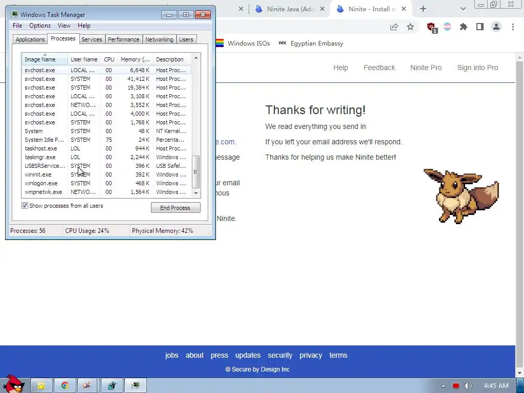
Task: Sort processes by Image Name column
Action: click(45, 59)
